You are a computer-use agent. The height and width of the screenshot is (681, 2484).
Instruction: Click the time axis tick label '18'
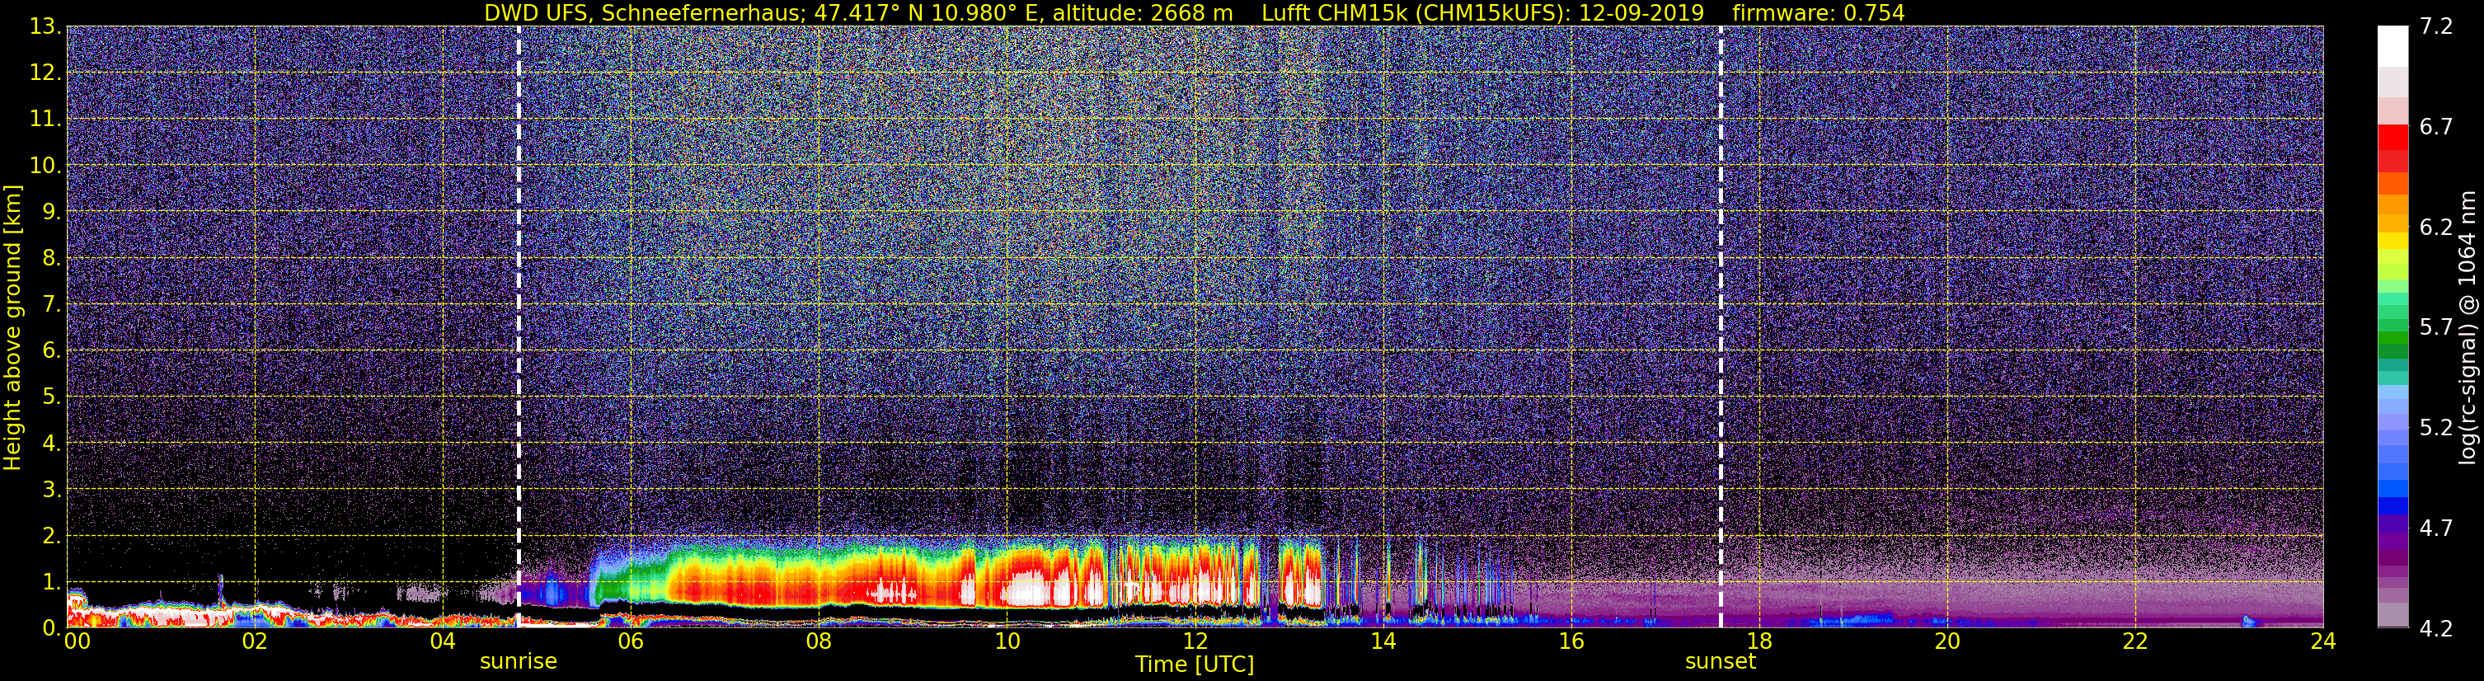pyautogui.click(x=1759, y=641)
